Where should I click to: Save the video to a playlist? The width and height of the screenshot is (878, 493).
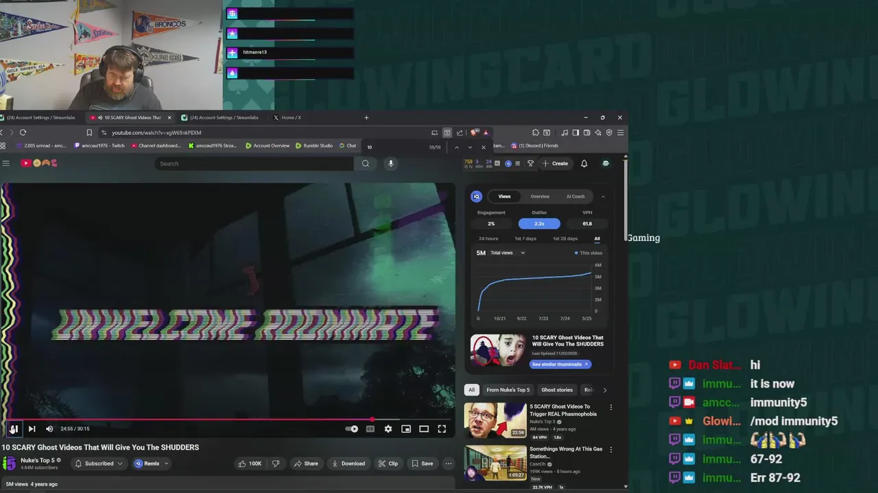[x=423, y=464]
